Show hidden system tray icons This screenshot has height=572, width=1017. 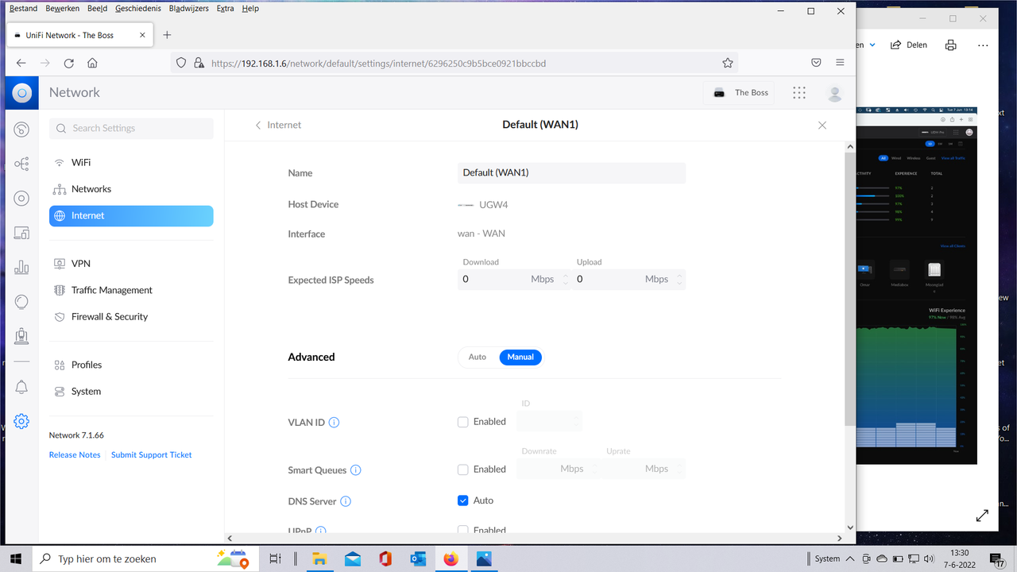(850, 558)
